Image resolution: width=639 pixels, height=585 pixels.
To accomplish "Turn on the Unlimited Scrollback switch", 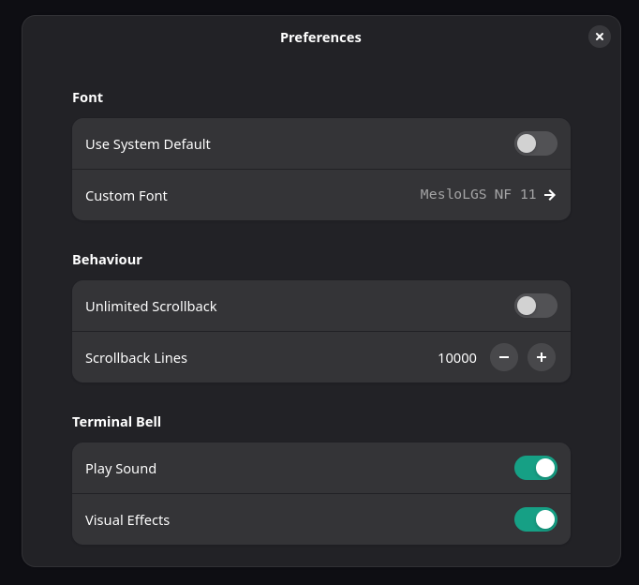I will click(535, 306).
